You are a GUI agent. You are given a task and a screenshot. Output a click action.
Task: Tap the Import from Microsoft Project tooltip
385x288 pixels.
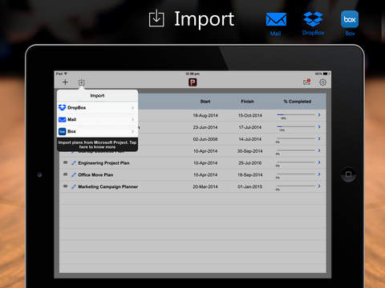(x=97, y=145)
